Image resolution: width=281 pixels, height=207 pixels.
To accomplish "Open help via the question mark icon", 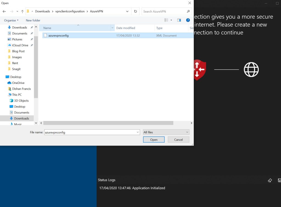I will tap(188, 20).
